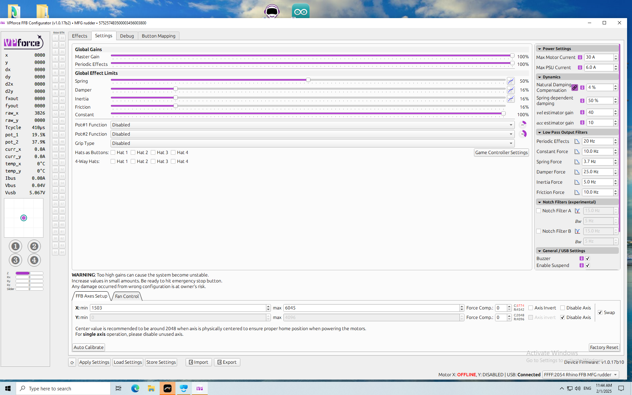Click the Game Controller Settings button
Screen dimensions: 632x395
[501, 152]
